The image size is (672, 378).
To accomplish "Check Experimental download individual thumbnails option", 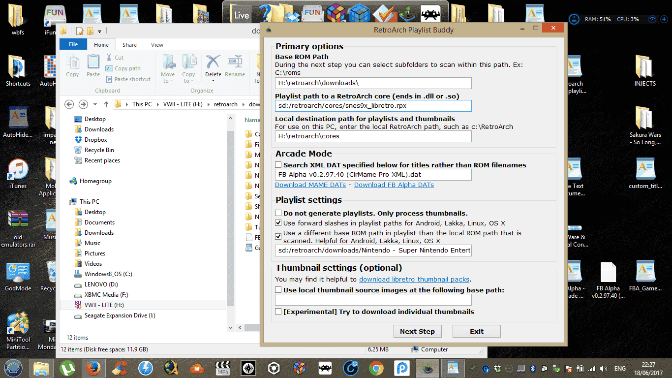I will 278,312.
